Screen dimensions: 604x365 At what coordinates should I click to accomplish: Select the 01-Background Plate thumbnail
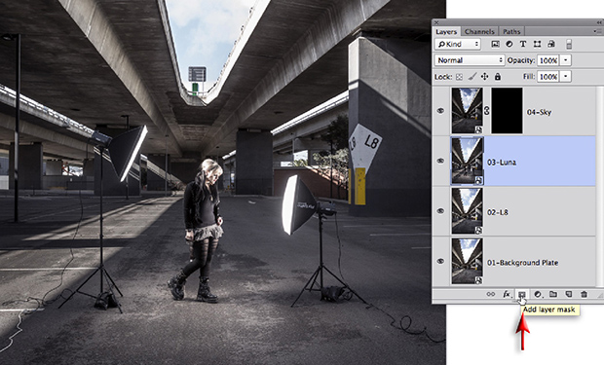tap(467, 261)
